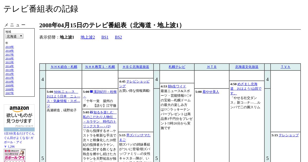Viewport: 308px width, 162px height.
Task: Open the 2010年 archive link
Action: click(9, 82)
